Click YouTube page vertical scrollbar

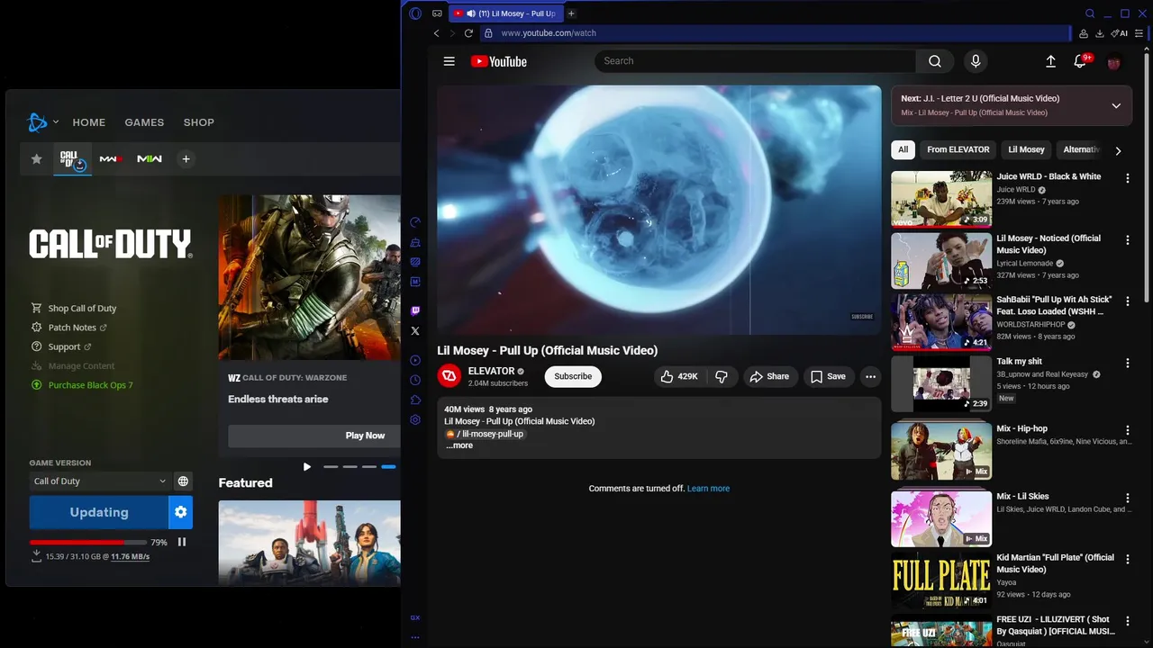pyautogui.click(x=1147, y=180)
